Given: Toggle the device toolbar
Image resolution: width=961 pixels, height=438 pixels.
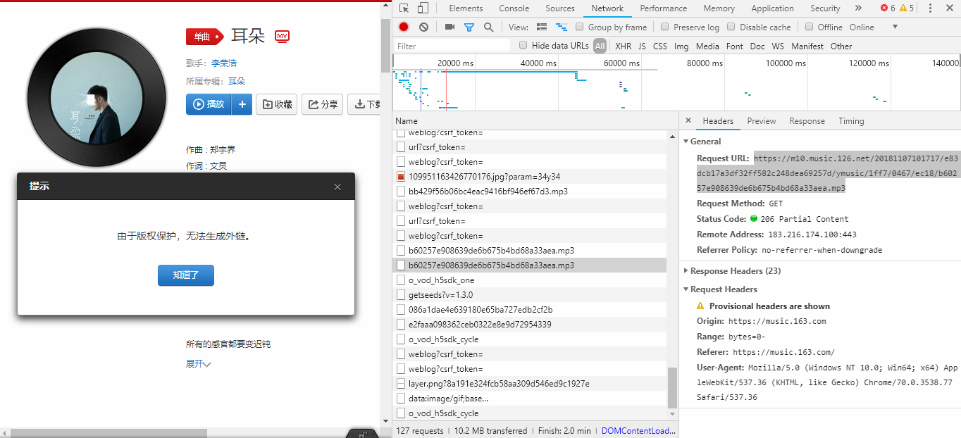Looking at the screenshot, I should (422, 8).
